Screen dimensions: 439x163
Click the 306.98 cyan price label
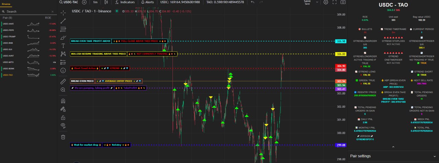coord(341,41)
